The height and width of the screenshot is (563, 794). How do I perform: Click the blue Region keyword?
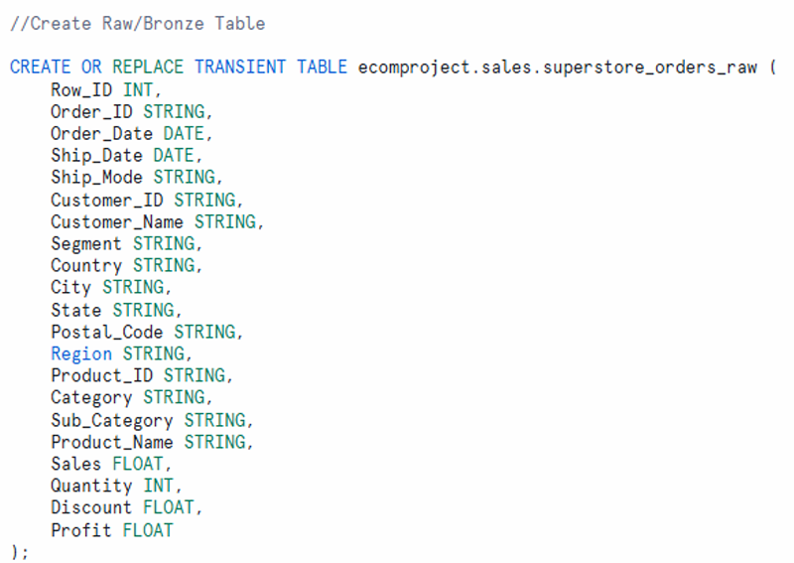[81, 353]
